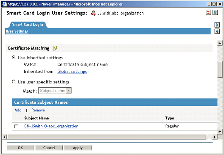Click the JSmith.abc_organization user name text

[x=120, y=13]
